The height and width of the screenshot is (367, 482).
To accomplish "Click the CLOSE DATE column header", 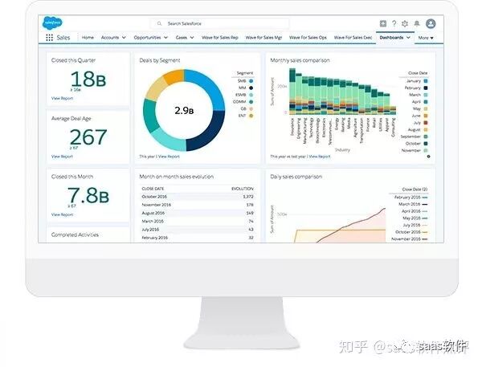I will click(x=153, y=189).
